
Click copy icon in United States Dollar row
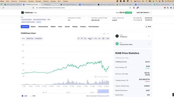[149, 44]
